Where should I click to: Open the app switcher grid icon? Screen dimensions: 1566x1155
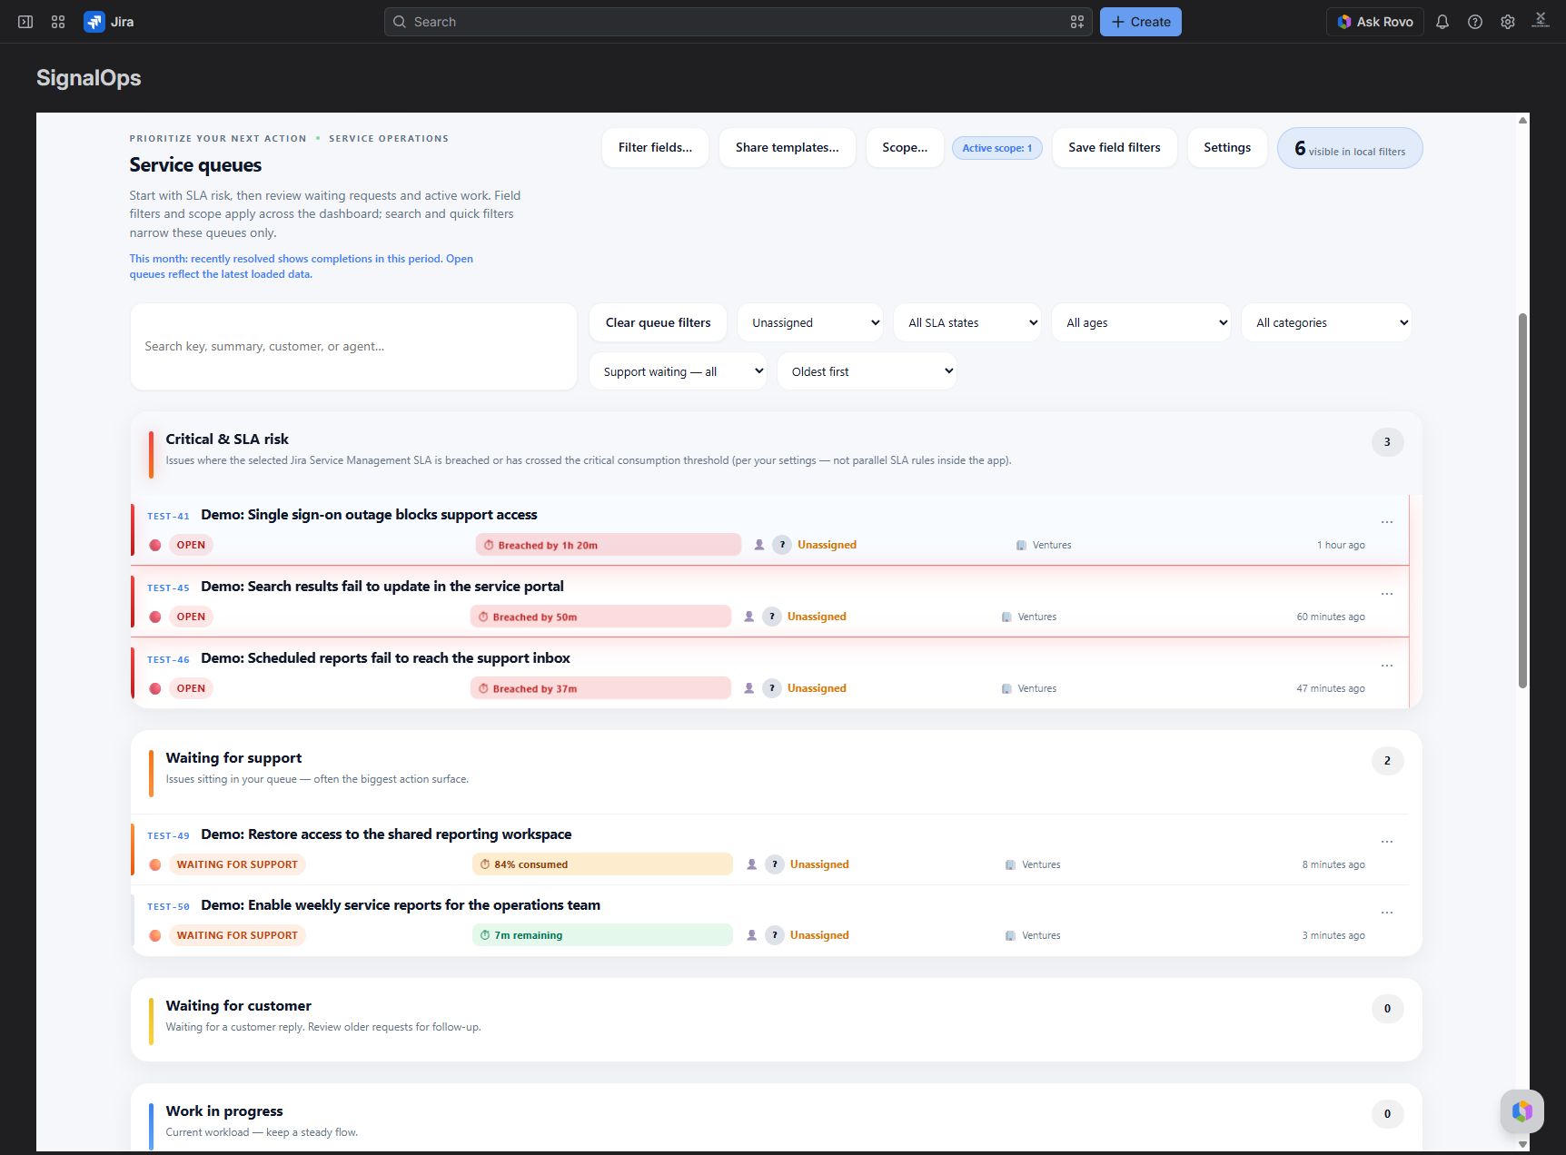coord(58,22)
